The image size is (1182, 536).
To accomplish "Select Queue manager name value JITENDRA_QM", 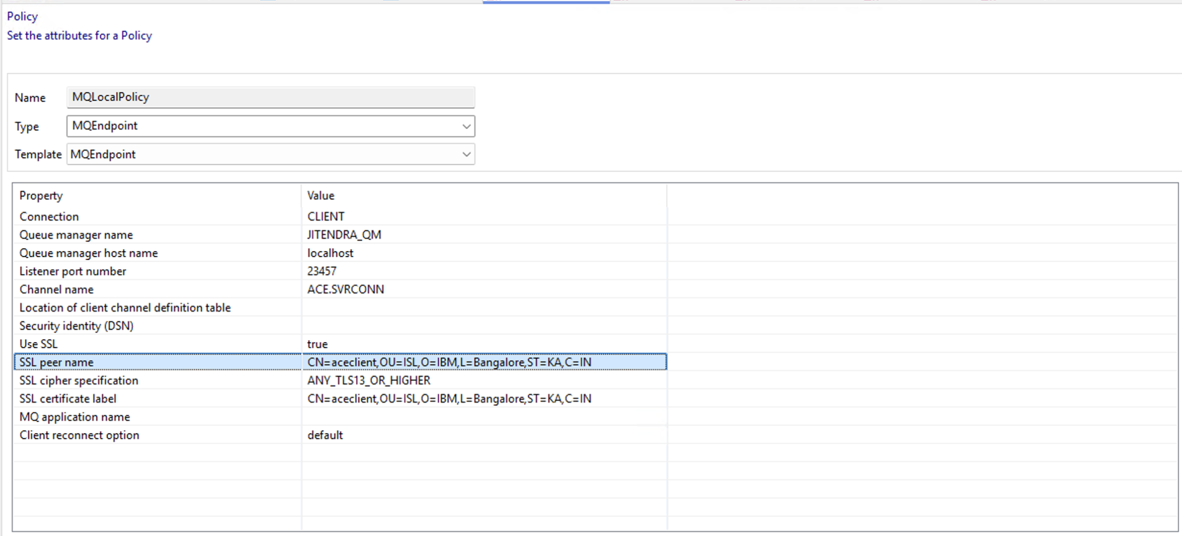I will click(x=344, y=235).
